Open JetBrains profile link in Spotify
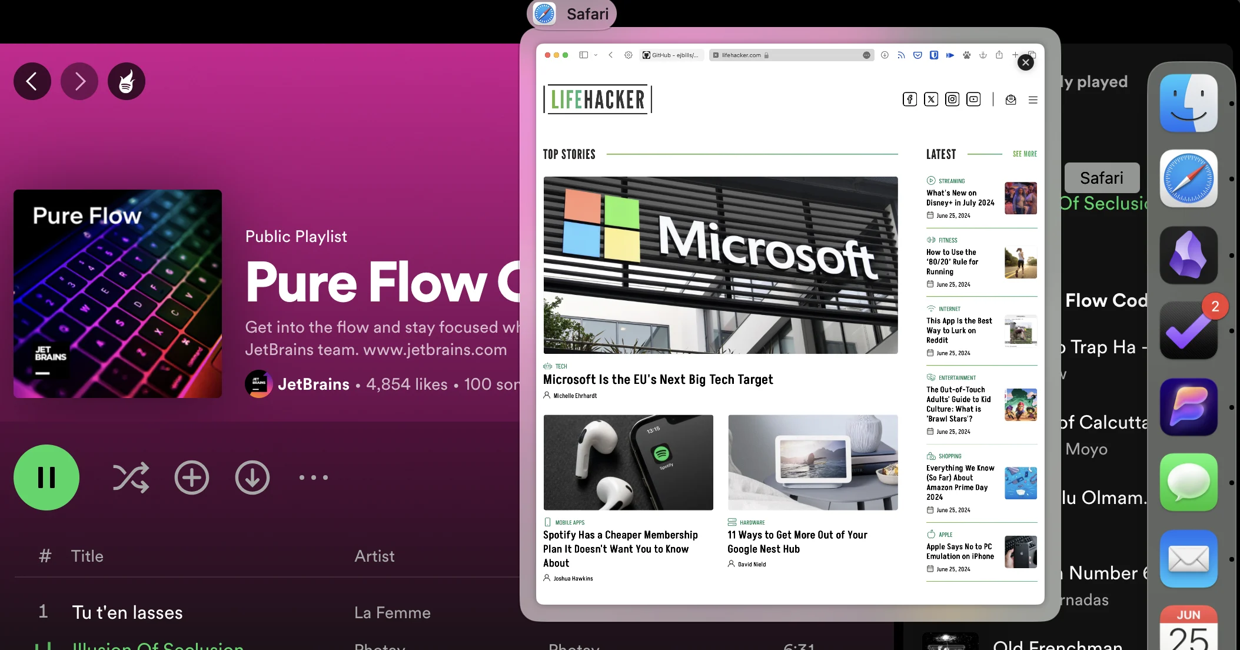Viewport: 1240px width, 650px height. [314, 384]
